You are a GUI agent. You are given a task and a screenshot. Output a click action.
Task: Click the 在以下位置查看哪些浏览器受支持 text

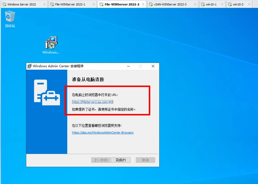[x=97, y=125]
